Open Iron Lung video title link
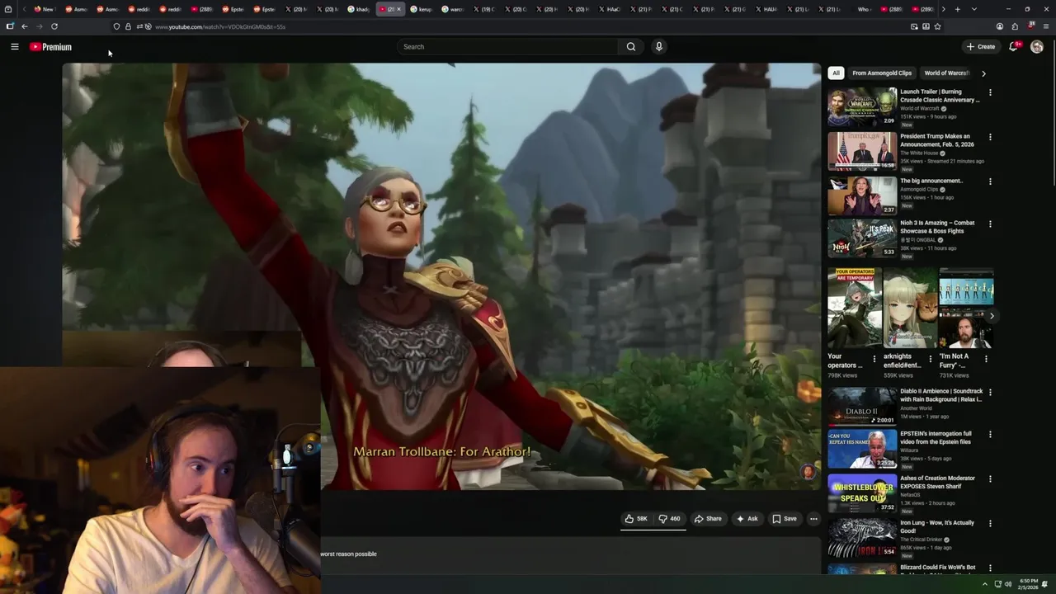Image resolution: width=1056 pixels, height=594 pixels. pos(937,526)
